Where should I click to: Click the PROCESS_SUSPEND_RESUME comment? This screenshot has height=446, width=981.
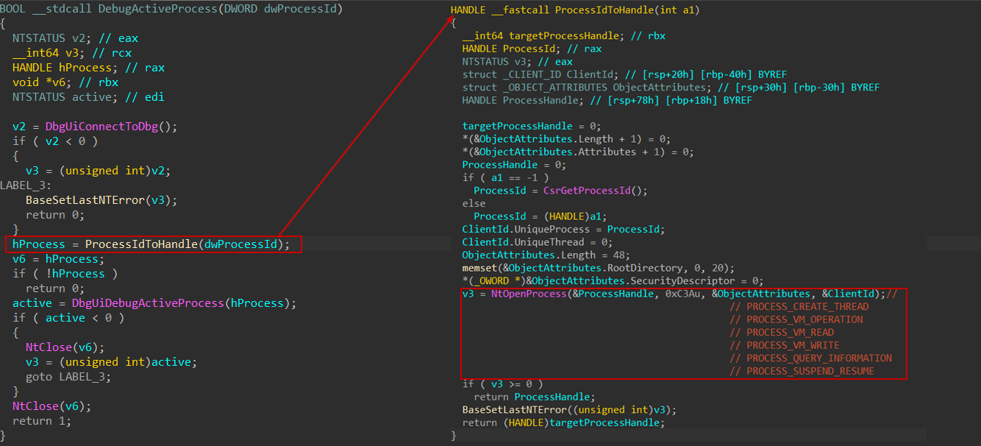[802, 371]
